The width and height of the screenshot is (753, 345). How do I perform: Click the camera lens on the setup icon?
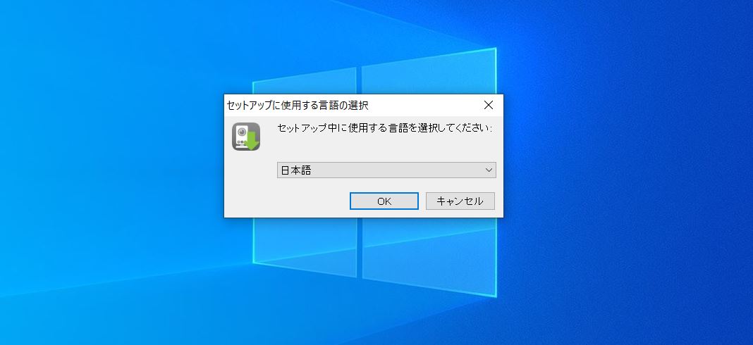(x=242, y=132)
